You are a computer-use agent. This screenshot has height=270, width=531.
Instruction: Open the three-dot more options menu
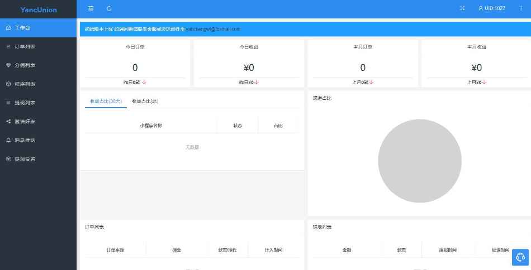(521, 8)
